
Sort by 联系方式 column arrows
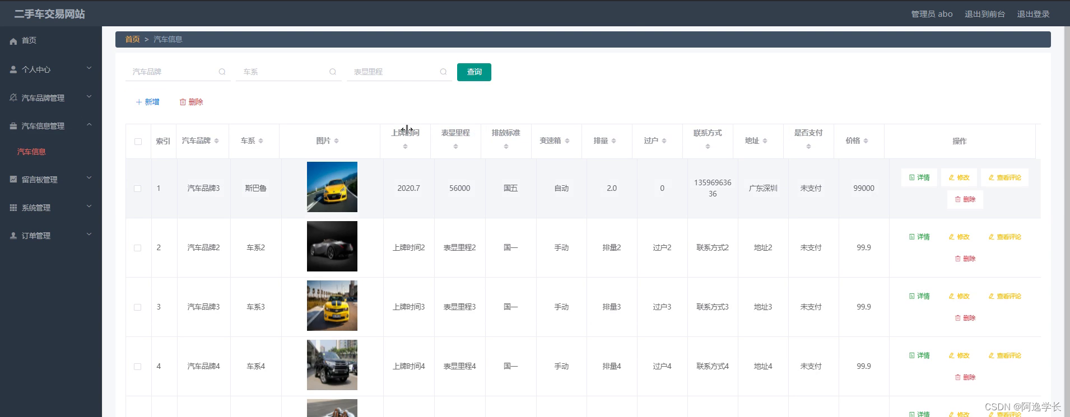708,147
